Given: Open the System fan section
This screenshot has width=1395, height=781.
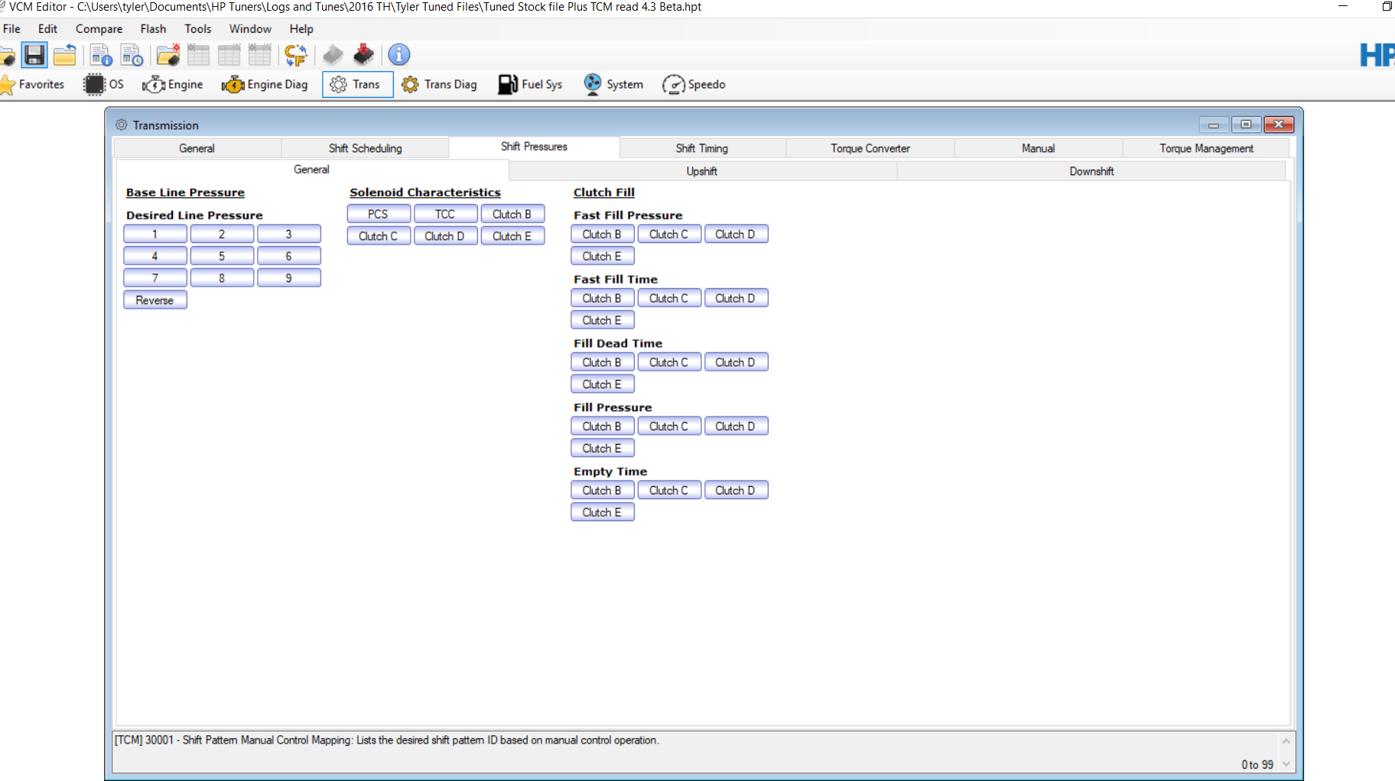Looking at the screenshot, I should coord(613,84).
